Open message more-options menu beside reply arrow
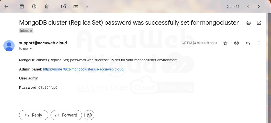Viewport: 271px width, 123px height. 259,43
